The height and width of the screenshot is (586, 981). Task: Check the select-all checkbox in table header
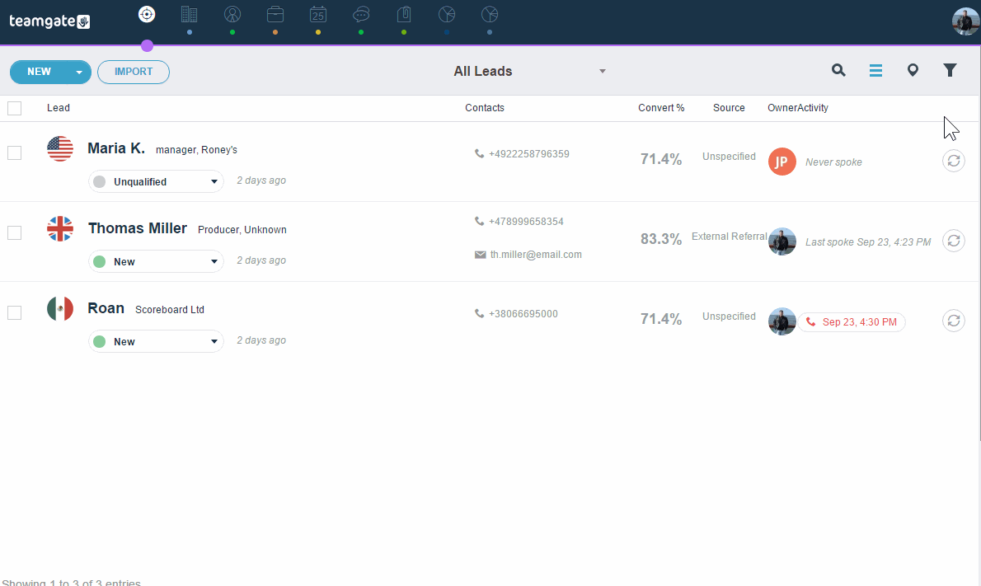pyautogui.click(x=14, y=108)
